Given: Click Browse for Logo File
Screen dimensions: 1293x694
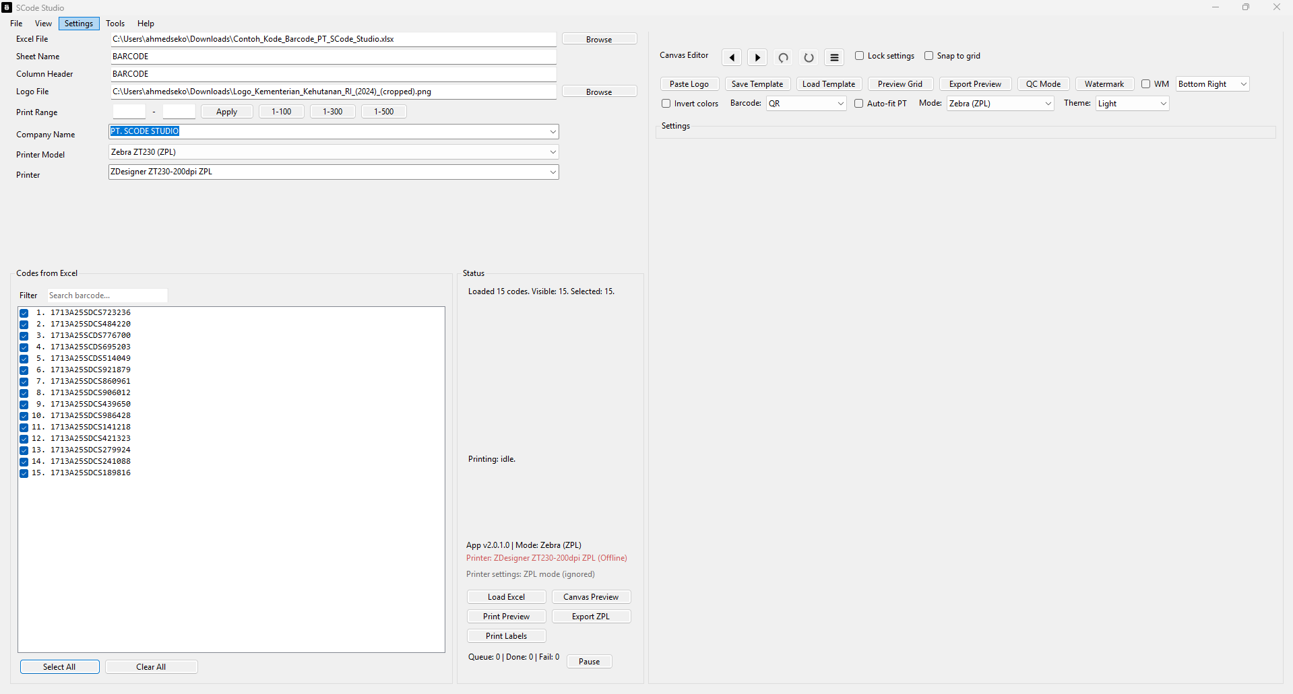Looking at the screenshot, I should pyautogui.click(x=599, y=92).
